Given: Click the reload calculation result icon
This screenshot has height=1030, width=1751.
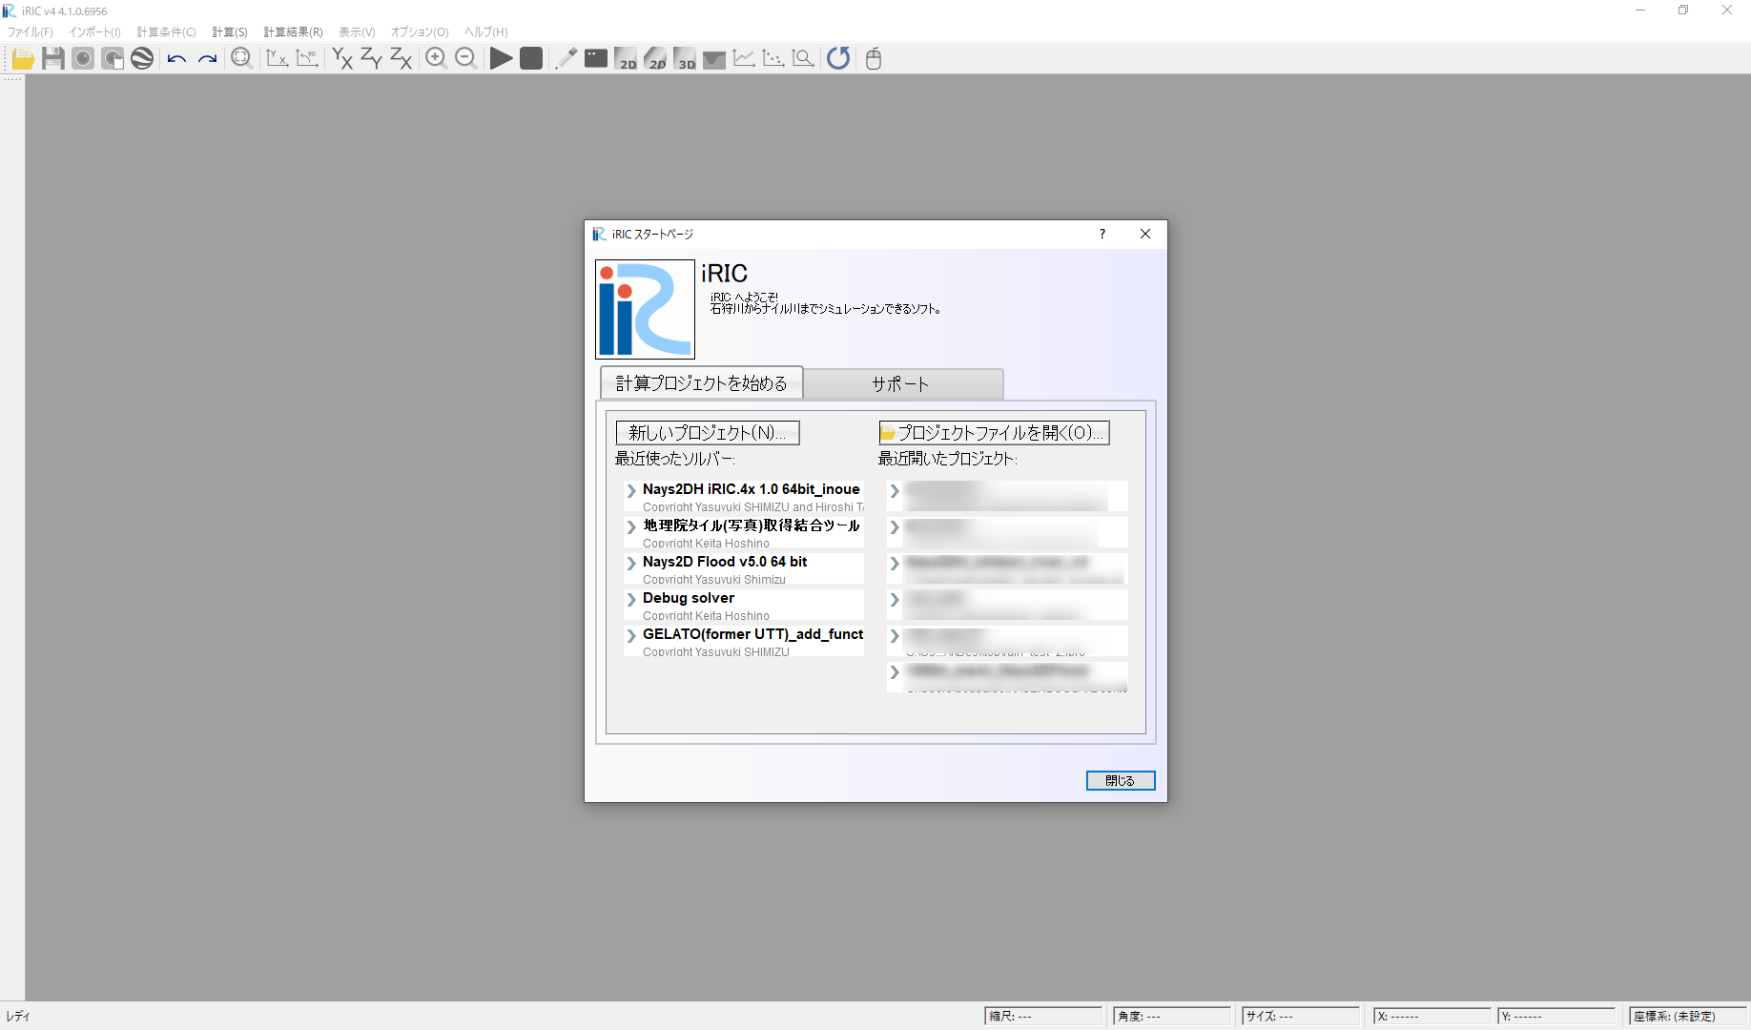Looking at the screenshot, I should coord(838,58).
